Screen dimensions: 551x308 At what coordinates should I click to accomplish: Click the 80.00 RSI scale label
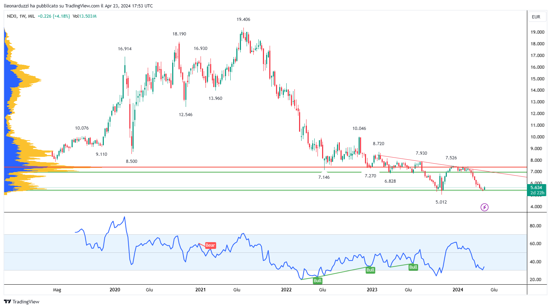point(535,226)
